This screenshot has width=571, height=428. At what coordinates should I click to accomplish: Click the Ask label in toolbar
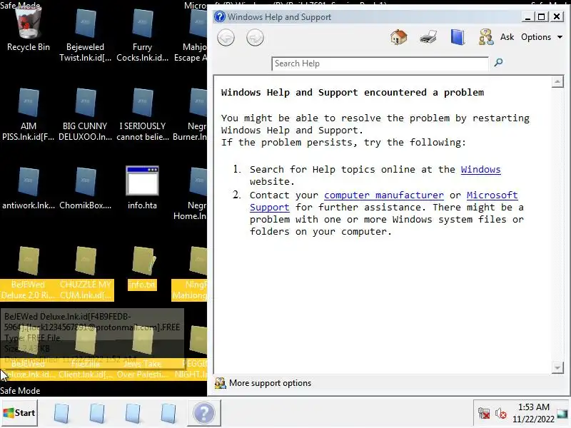coord(507,37)
